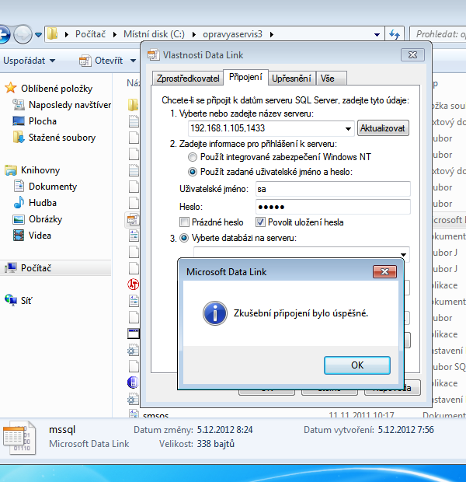The width and height of the screenshot is (466, 482).
Task: Expand the arrow after Počítač breadcrumb
Action: point(115,34)
